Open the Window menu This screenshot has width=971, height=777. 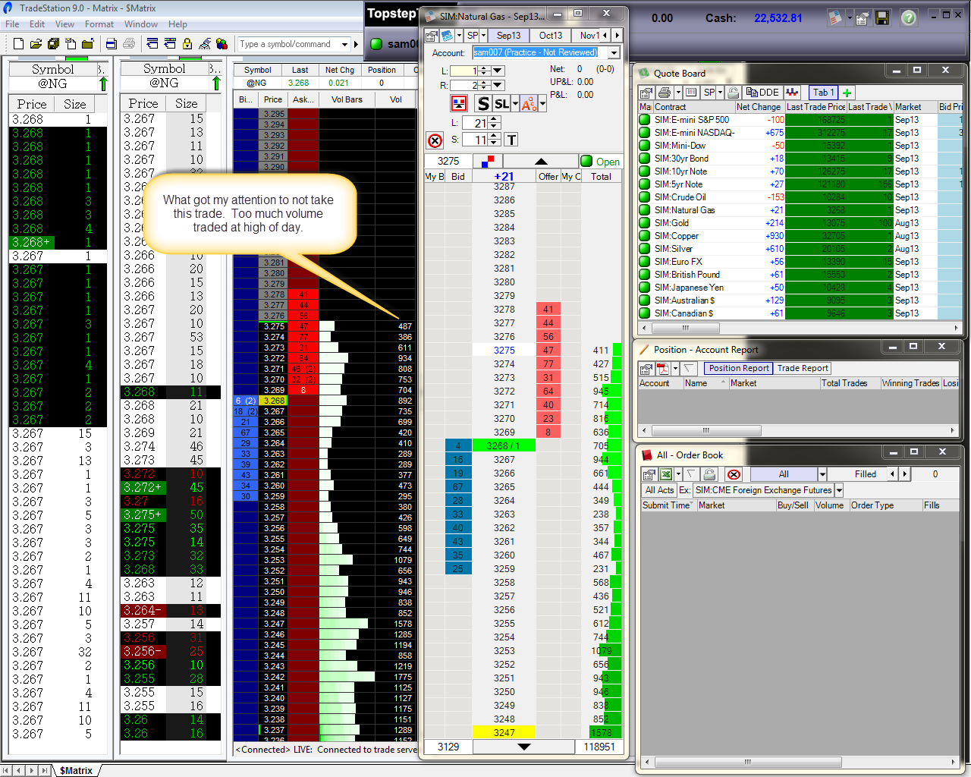coord(141,24)
